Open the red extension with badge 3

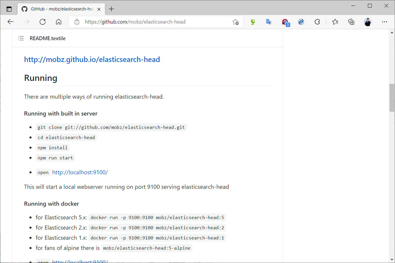coord(285,22)
